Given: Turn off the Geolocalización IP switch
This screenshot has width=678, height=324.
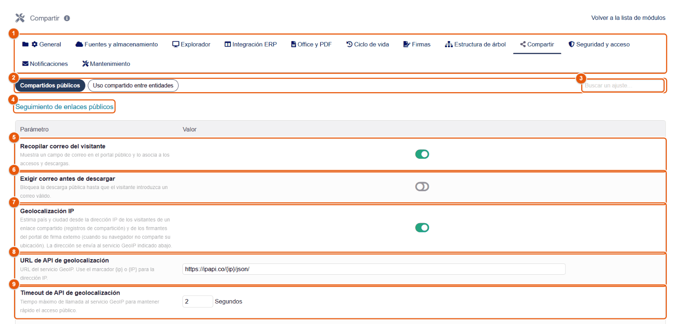Looking at the screenshot, I should pyautogui.click(x=422, y=228).
